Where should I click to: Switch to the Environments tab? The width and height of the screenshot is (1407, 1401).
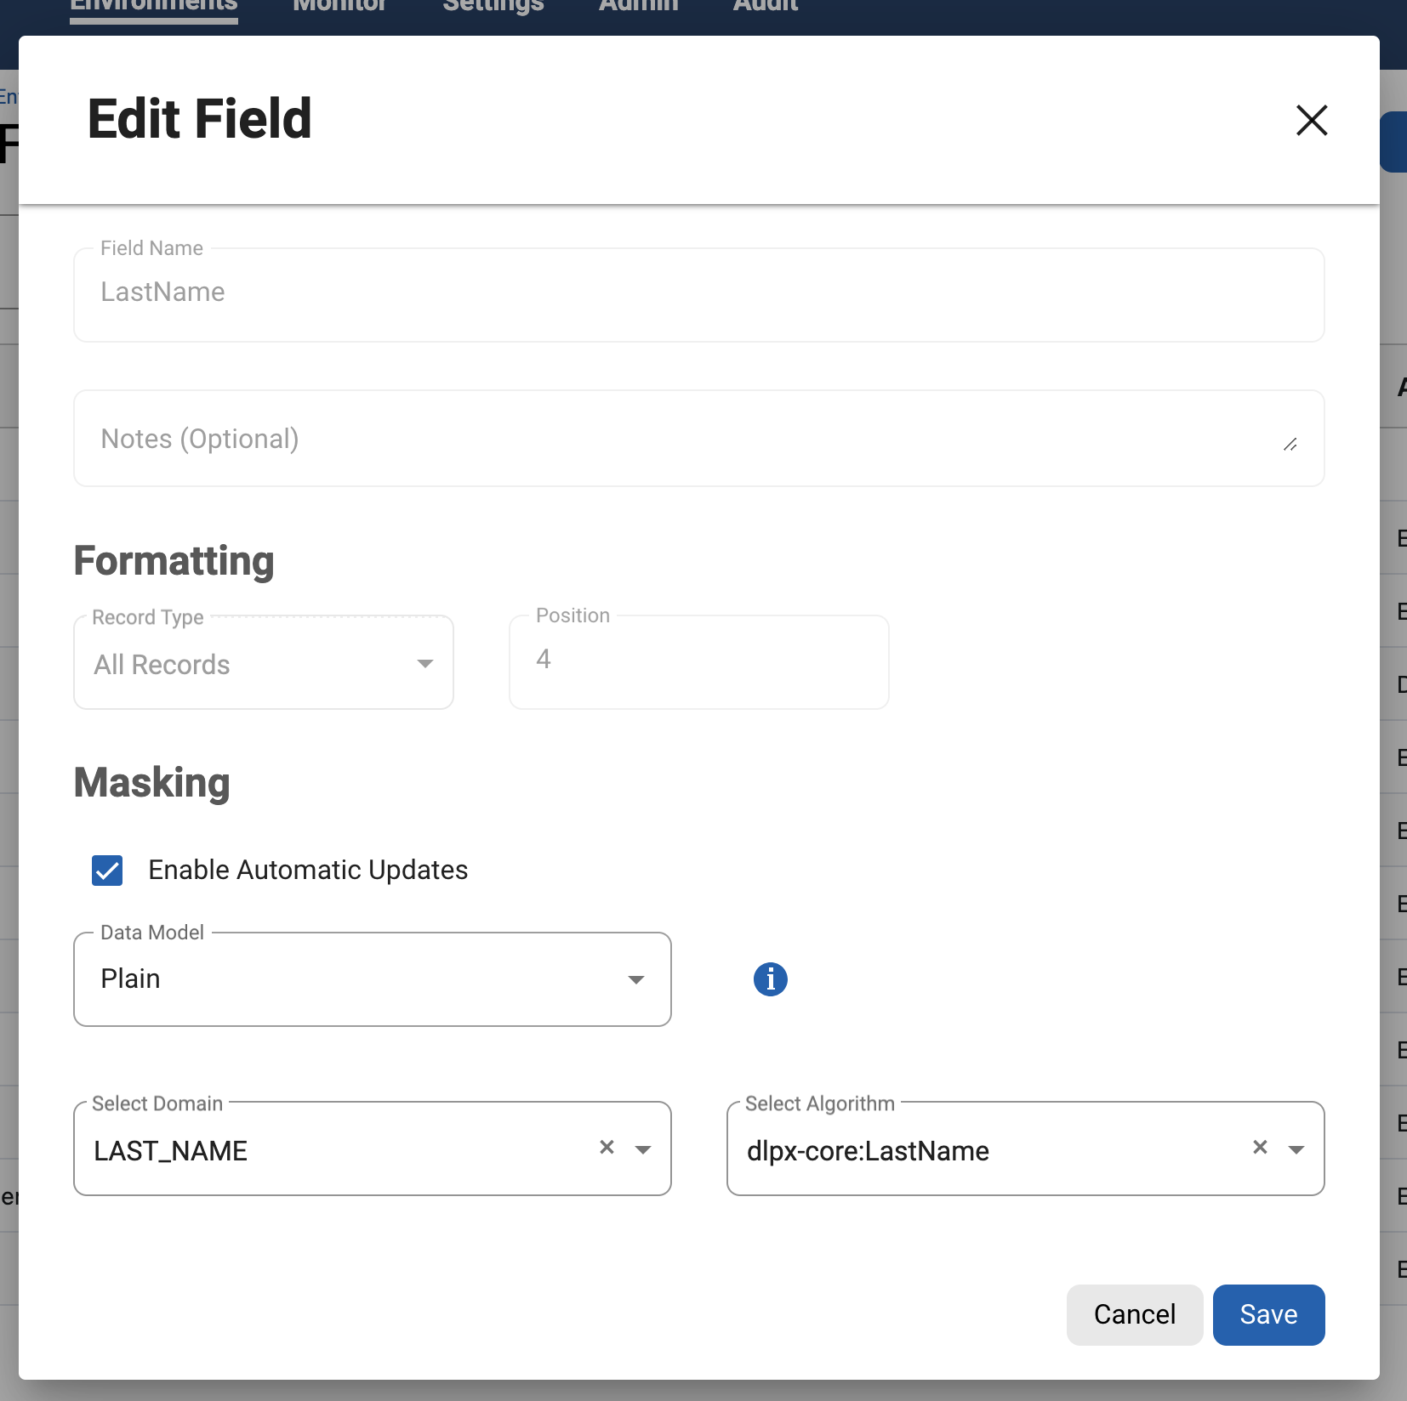pos(154,7)
